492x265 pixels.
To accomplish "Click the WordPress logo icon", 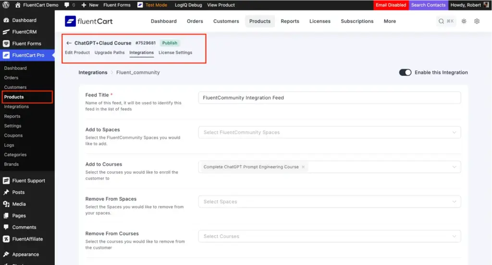I will tap(6, 5).
